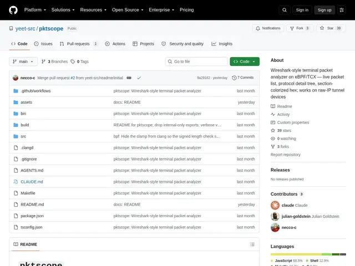Image resolution: width=355 pixels, height=266 pixels.
Task: Open the main branch selector dropdown
Action: (x=23, y=62)
